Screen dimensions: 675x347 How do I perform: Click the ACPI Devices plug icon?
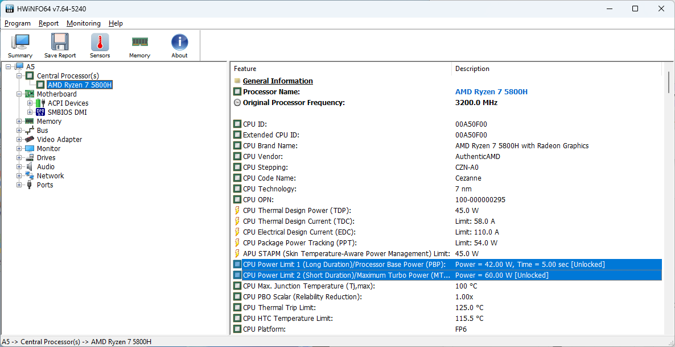(40, 103)
